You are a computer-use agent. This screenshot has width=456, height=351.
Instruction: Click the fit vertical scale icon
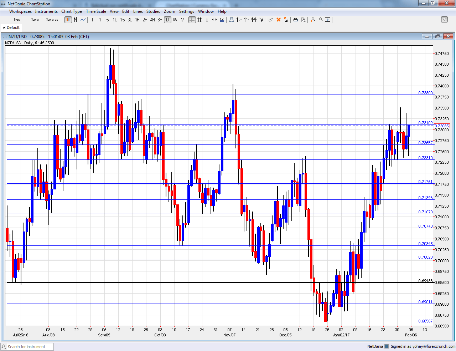pos(328,20)
